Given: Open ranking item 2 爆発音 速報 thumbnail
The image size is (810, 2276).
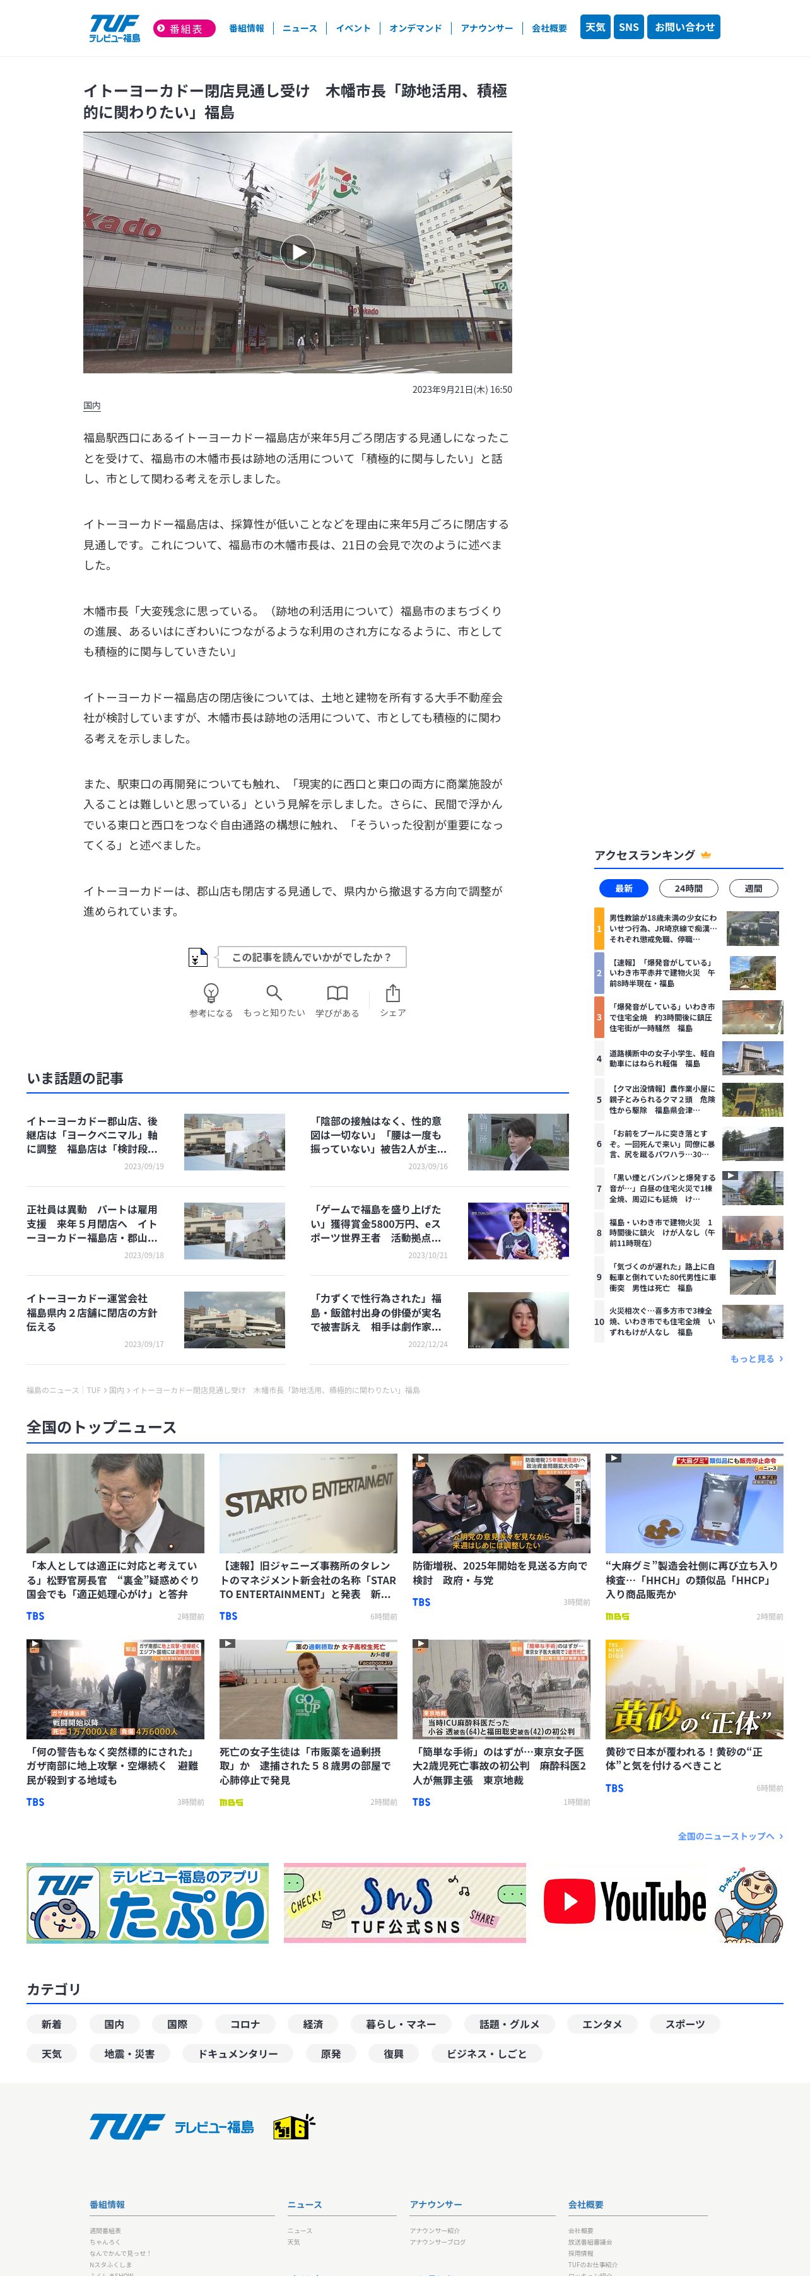Looking at the screenshot, I should (753, 973).
